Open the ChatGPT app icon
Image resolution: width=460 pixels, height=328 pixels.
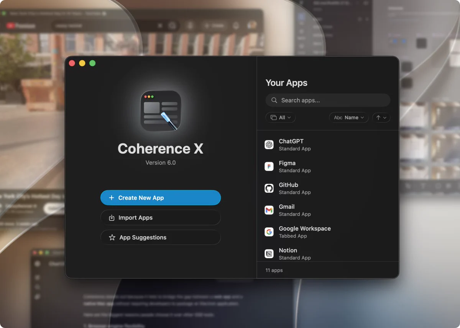pos(269,145)
